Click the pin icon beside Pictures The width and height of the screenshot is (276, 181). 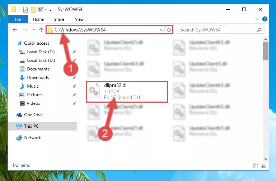[74, 95]
